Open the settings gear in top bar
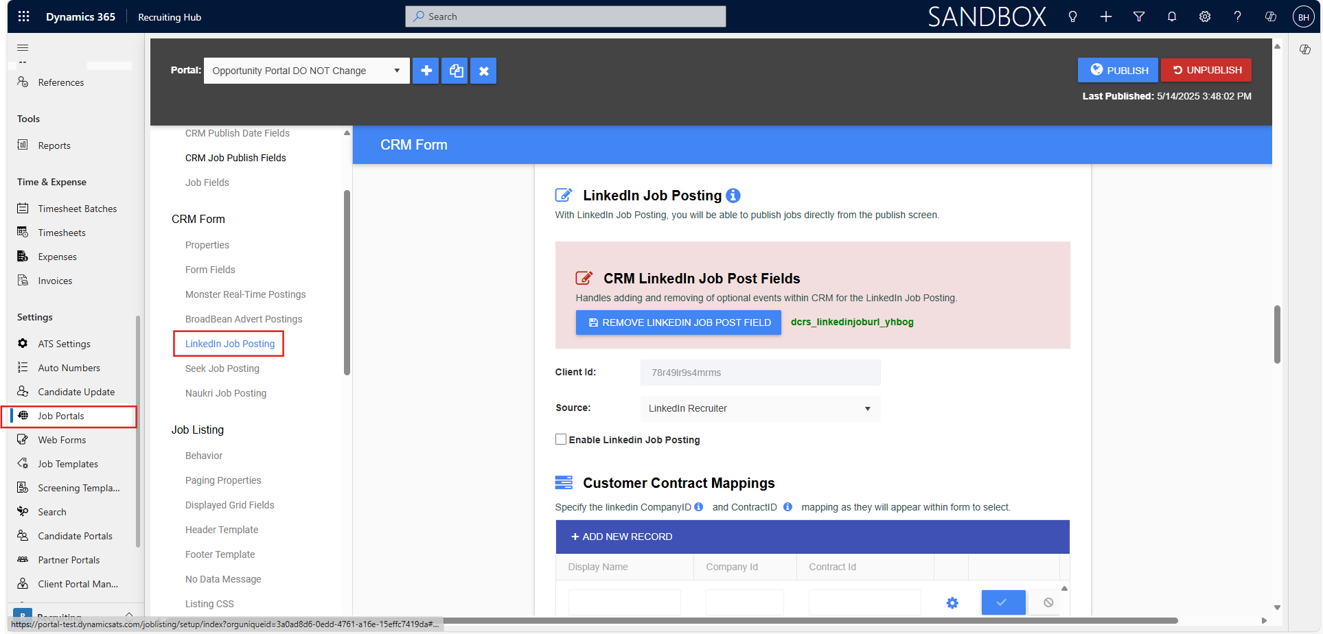 pyautogui.click(x=1205, y=16)
